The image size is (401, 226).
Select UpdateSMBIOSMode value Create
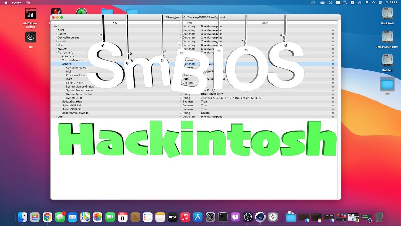(205, 113)
